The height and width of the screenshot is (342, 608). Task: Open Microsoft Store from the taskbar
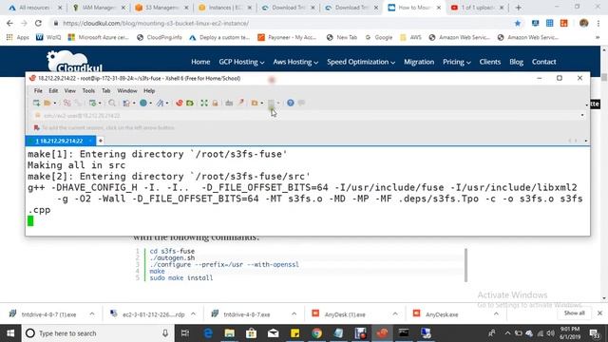(x=251, y=333)
